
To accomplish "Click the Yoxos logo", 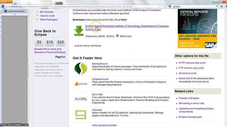I will coord(81,84).
